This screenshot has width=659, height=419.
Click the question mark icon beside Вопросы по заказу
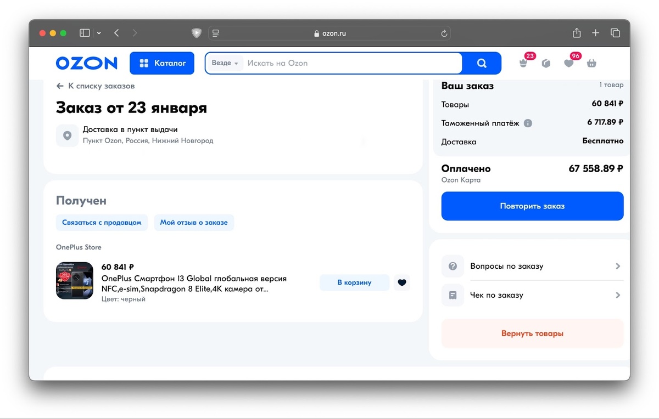pos(453,266)
